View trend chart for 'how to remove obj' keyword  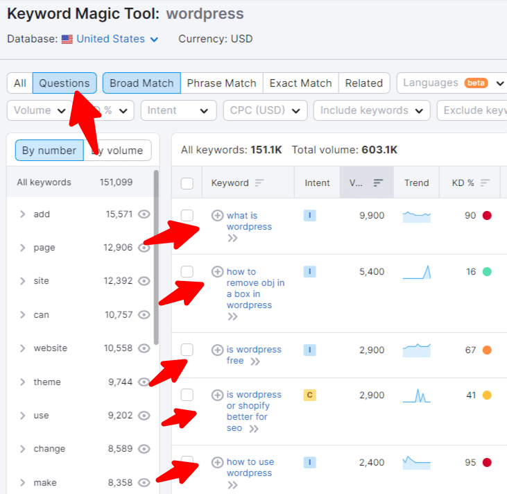416,272
